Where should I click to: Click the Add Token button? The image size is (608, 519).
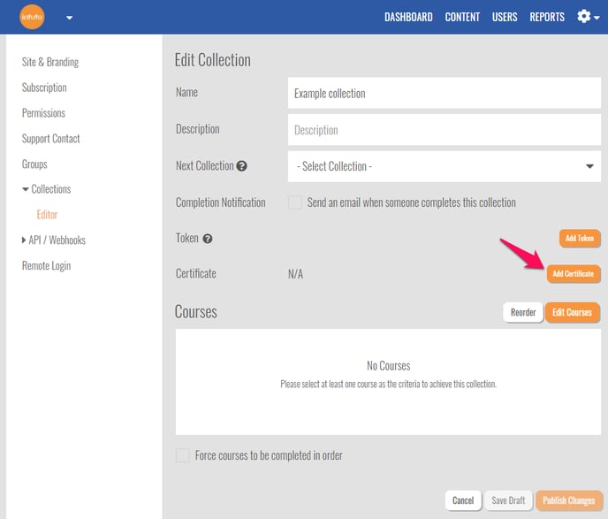coord(580,238)
